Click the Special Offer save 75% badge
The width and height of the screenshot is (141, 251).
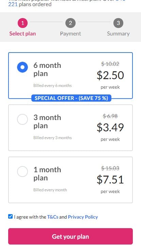71,98
